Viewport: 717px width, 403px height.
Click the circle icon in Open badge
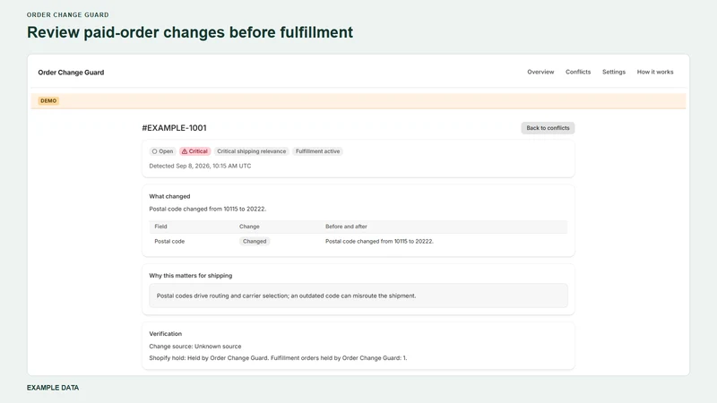coord(154,151)
